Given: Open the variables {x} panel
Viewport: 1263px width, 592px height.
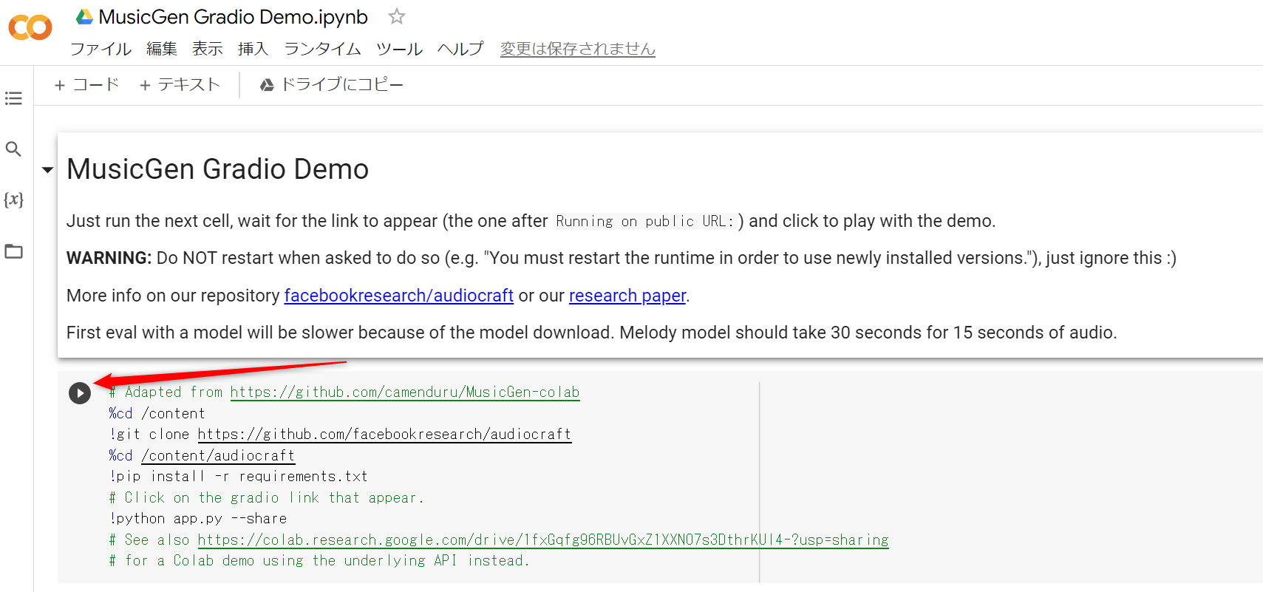Looking at the screenshot, I should point(13,200).
